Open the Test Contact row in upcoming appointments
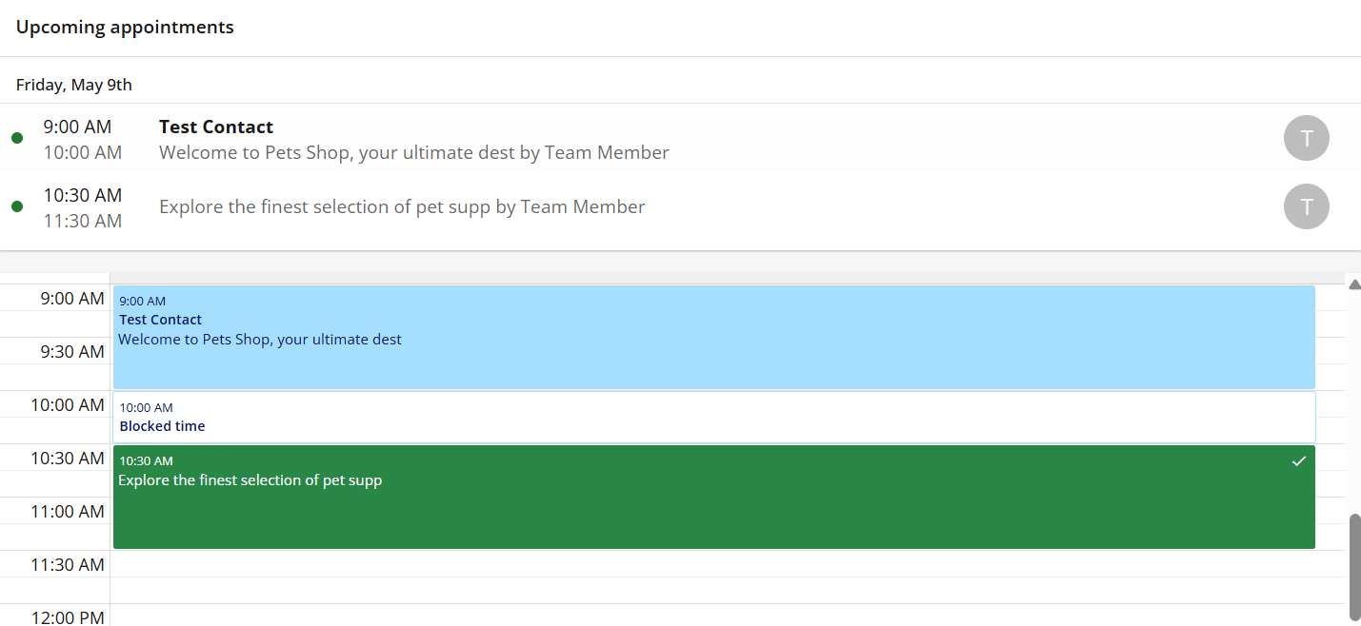 pos(680,138)
